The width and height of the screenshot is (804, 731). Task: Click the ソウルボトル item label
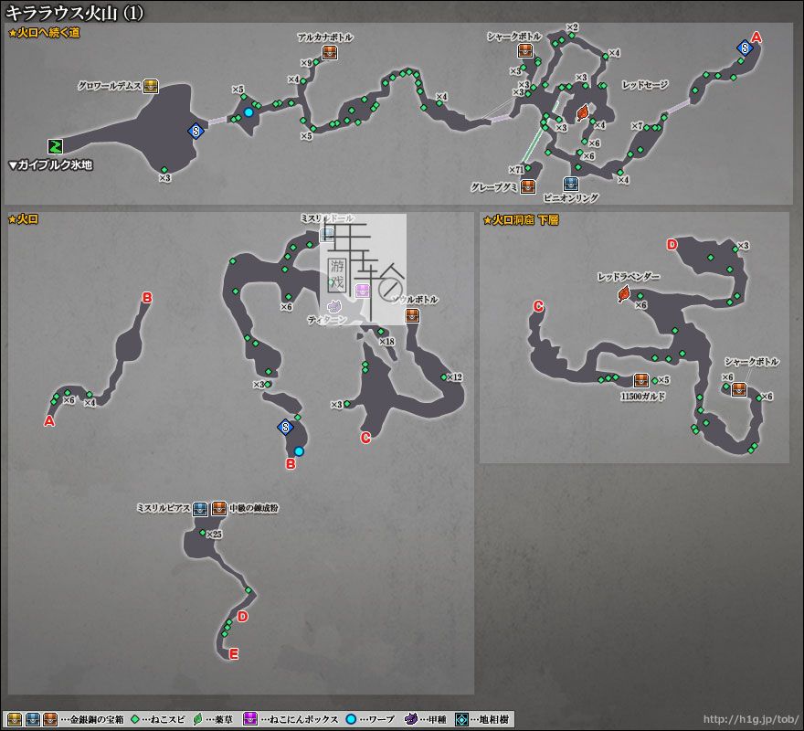point(414,300)
